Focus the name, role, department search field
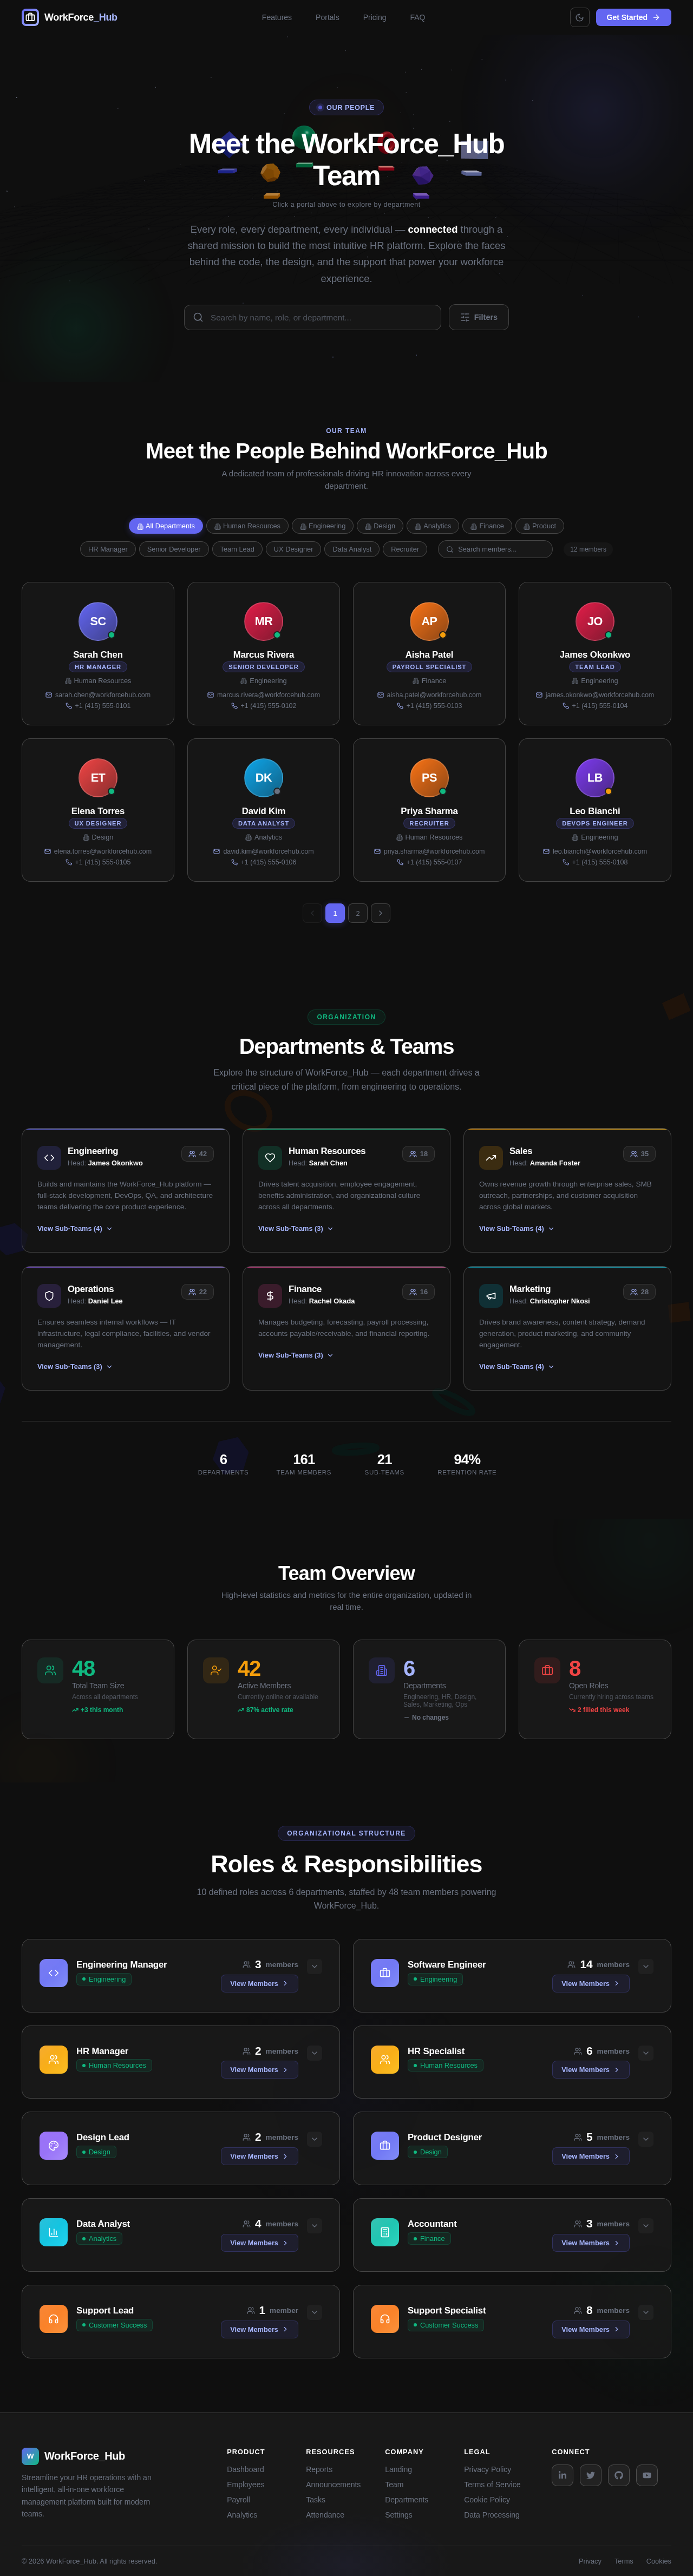This screenshot has height=2576, width=693. 312,317
